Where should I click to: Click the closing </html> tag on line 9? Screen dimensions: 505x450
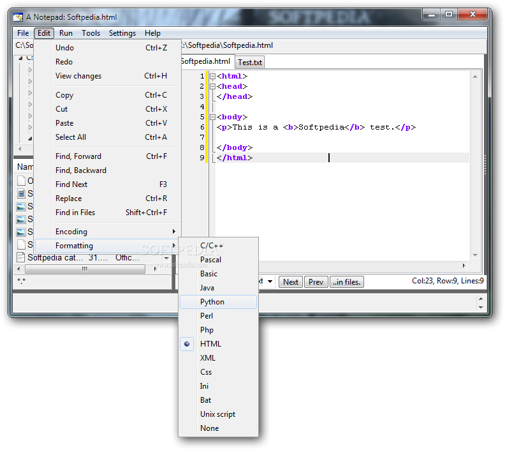pyautogui.click(x=235, y=158)
